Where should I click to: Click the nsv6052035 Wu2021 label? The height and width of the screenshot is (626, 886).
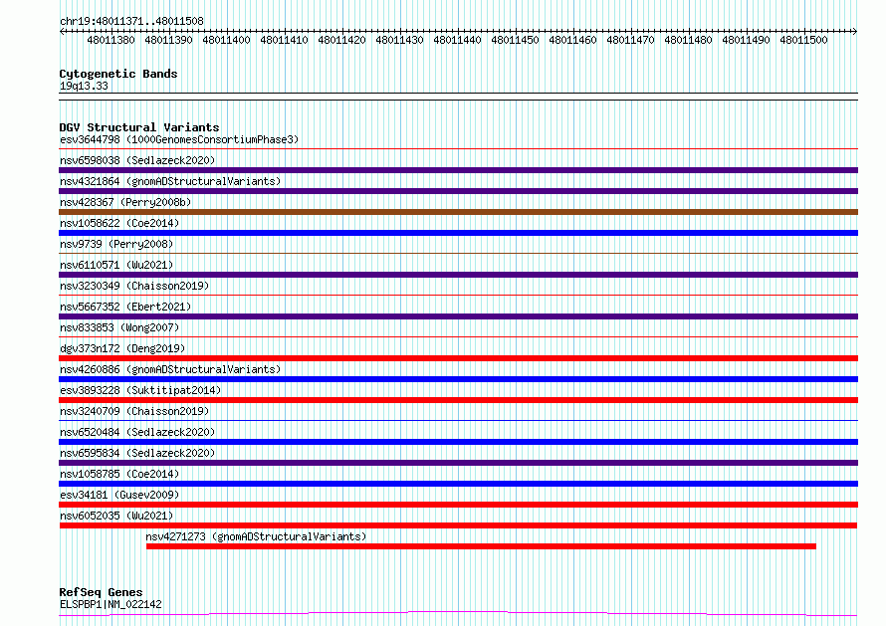pyautogui.click(x=116, y=516)
